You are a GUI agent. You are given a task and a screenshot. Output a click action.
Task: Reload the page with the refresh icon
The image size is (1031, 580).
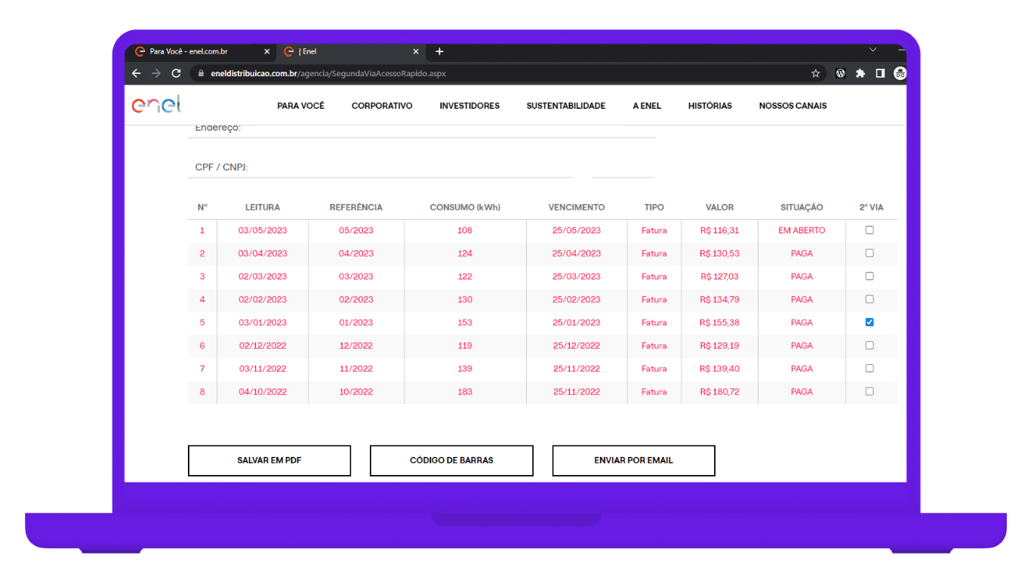tap(176, 73)
